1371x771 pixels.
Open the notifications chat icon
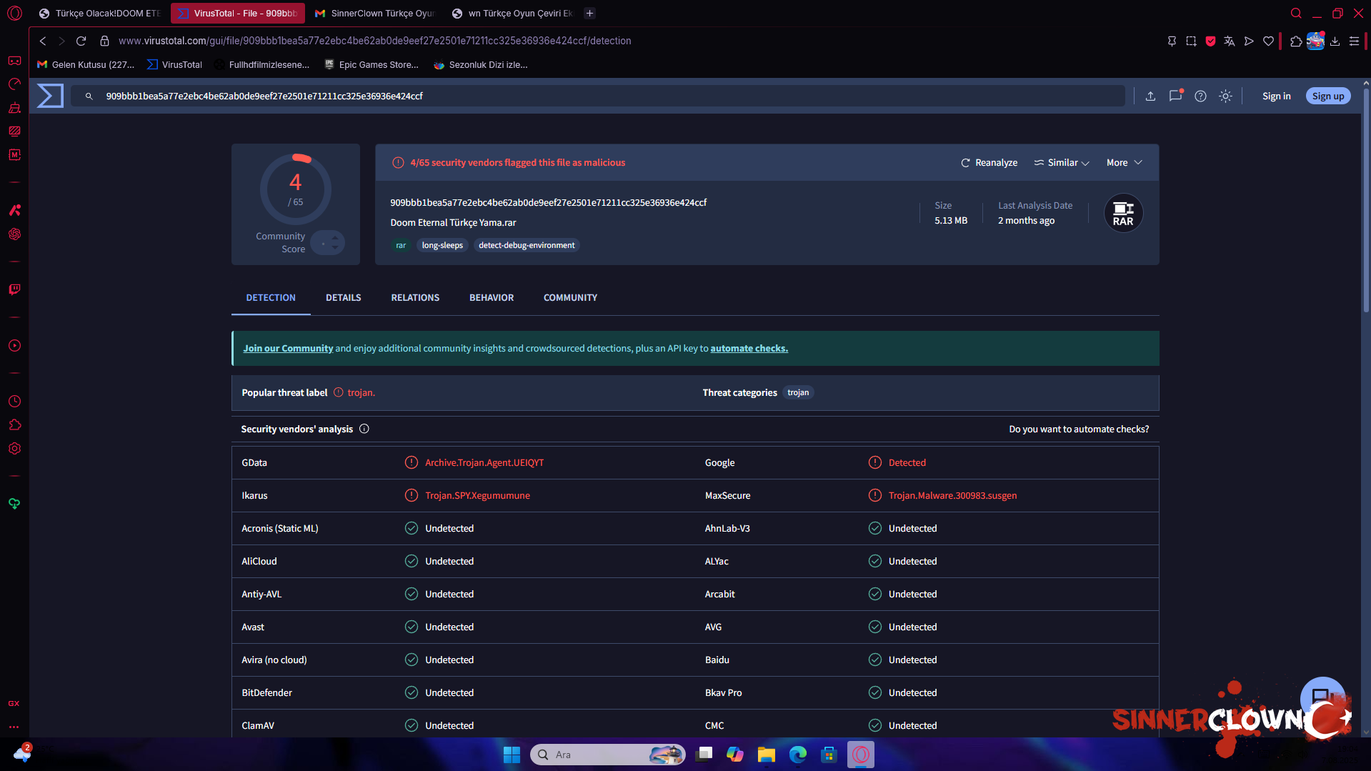click(x=1175, y=96)
